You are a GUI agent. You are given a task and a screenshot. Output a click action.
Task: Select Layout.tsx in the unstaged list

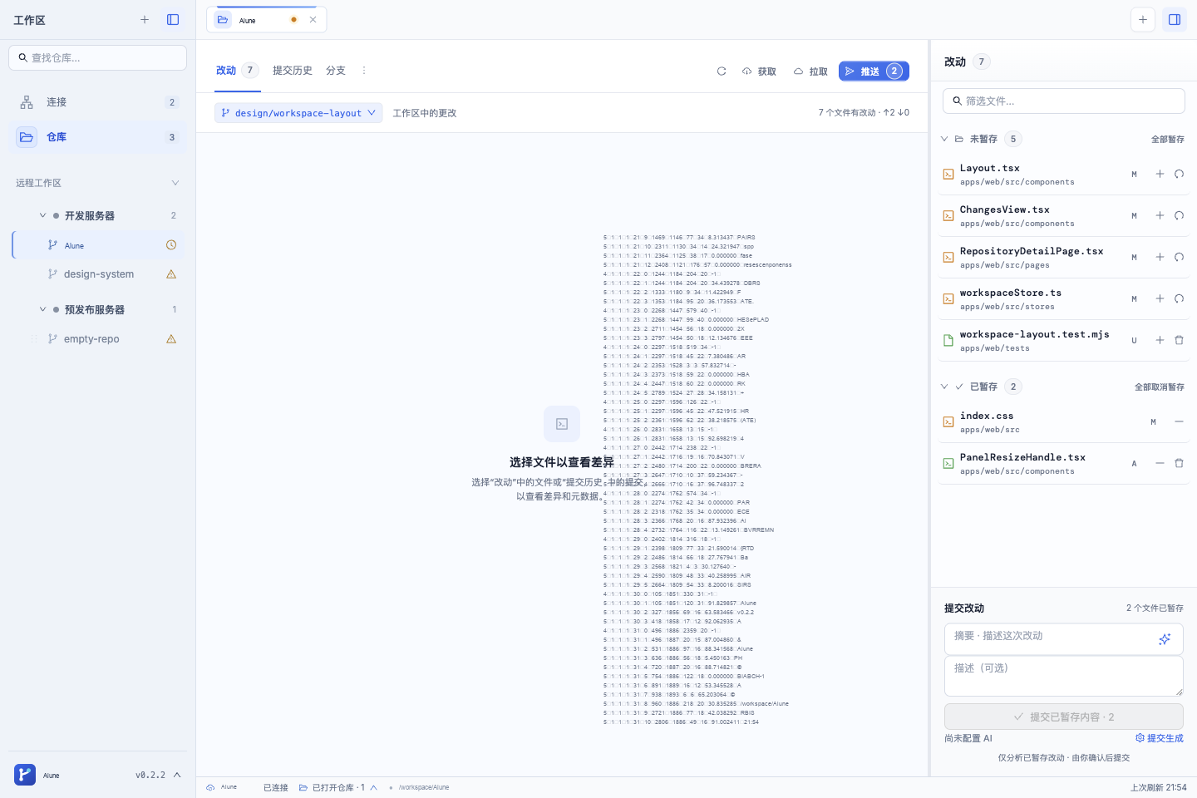pyautogui.click(x=1064, y=175)
